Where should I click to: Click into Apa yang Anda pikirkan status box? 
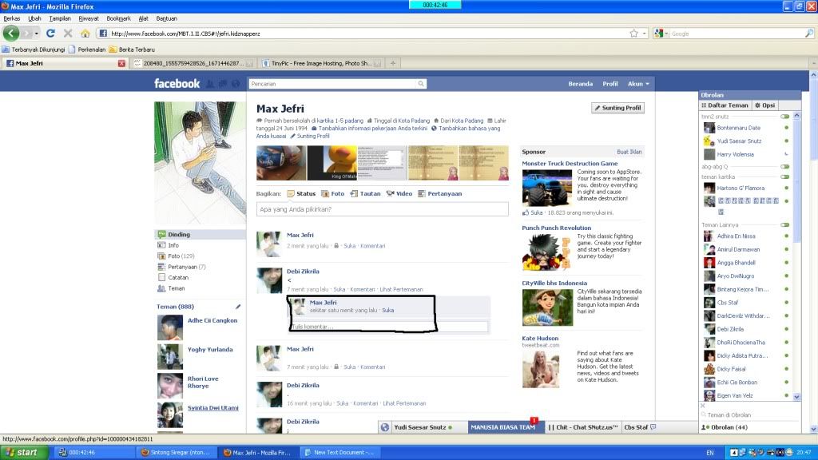point(383,209)
